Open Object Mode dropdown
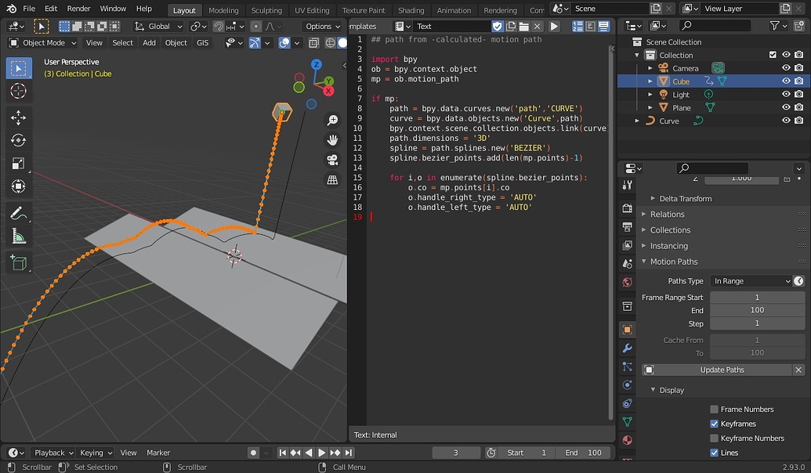 (x=43, y=43)
